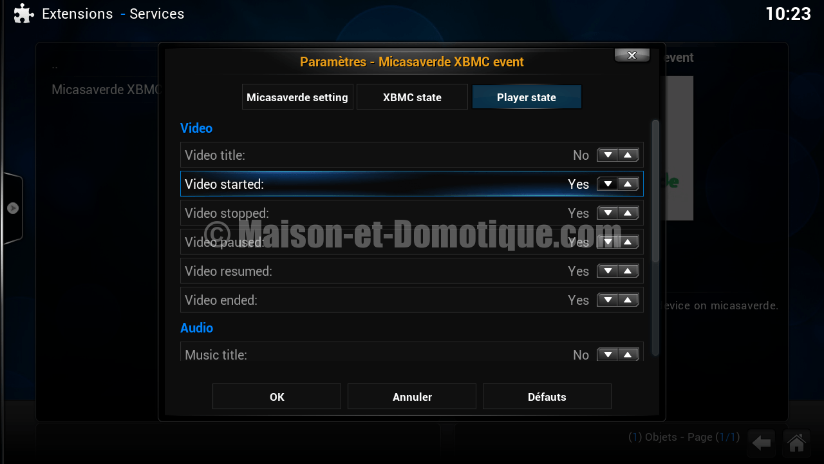Click up arrow for Video ended
Screen dimensions: 824x464
pyautogui.click(x=628, y=300)
